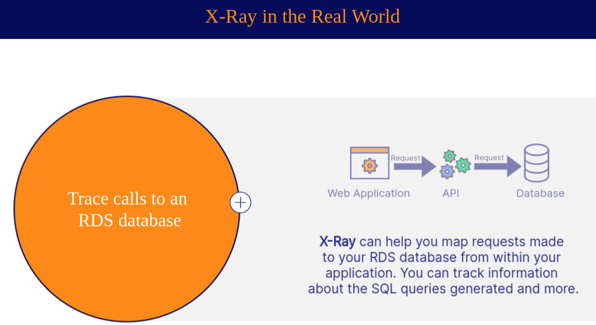Select the "Trace calls to an RDS database" text
This screenshot has width=596, height=325.
[127, 209]
